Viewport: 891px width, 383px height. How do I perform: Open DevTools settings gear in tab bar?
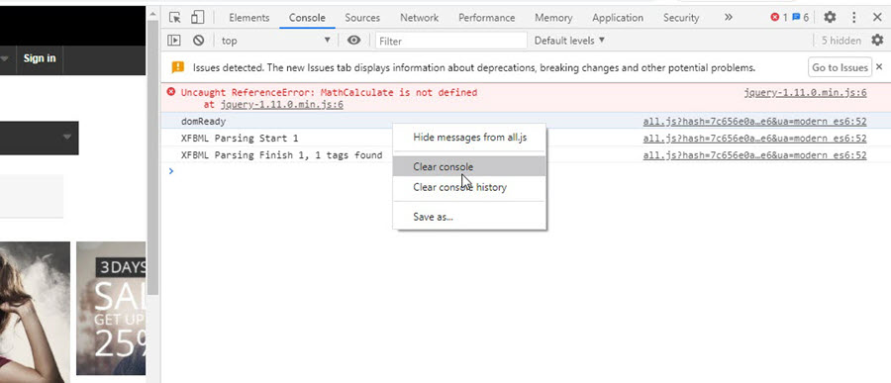[x=830, y=18]
